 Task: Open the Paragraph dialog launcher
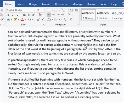[x=78, y=25]
